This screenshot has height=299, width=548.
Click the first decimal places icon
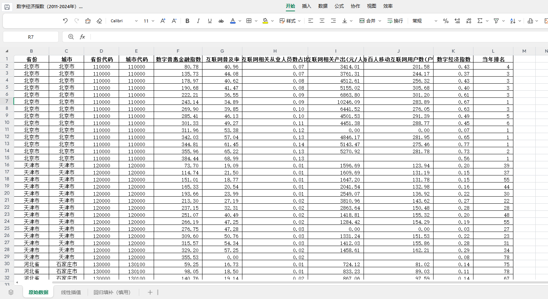coord(457,21)
